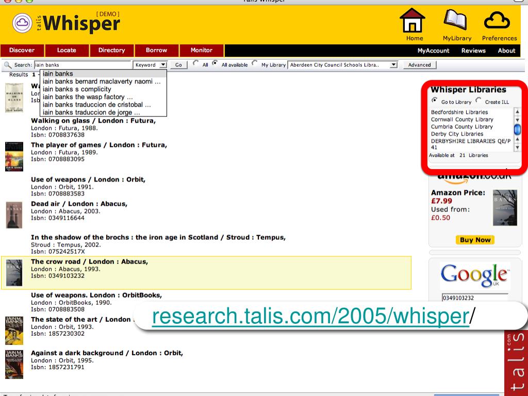Click the used price £0.50 text
528x396 pixels.
(x=440, y=218)
